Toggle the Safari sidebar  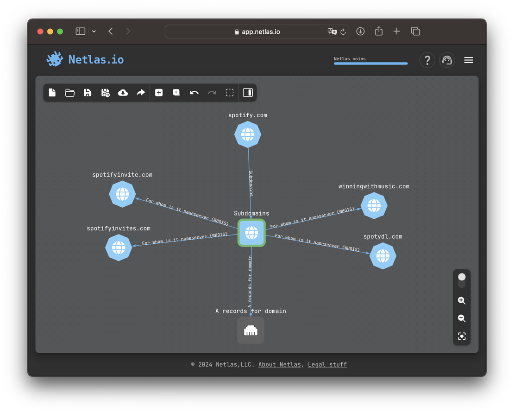point(81,31)
